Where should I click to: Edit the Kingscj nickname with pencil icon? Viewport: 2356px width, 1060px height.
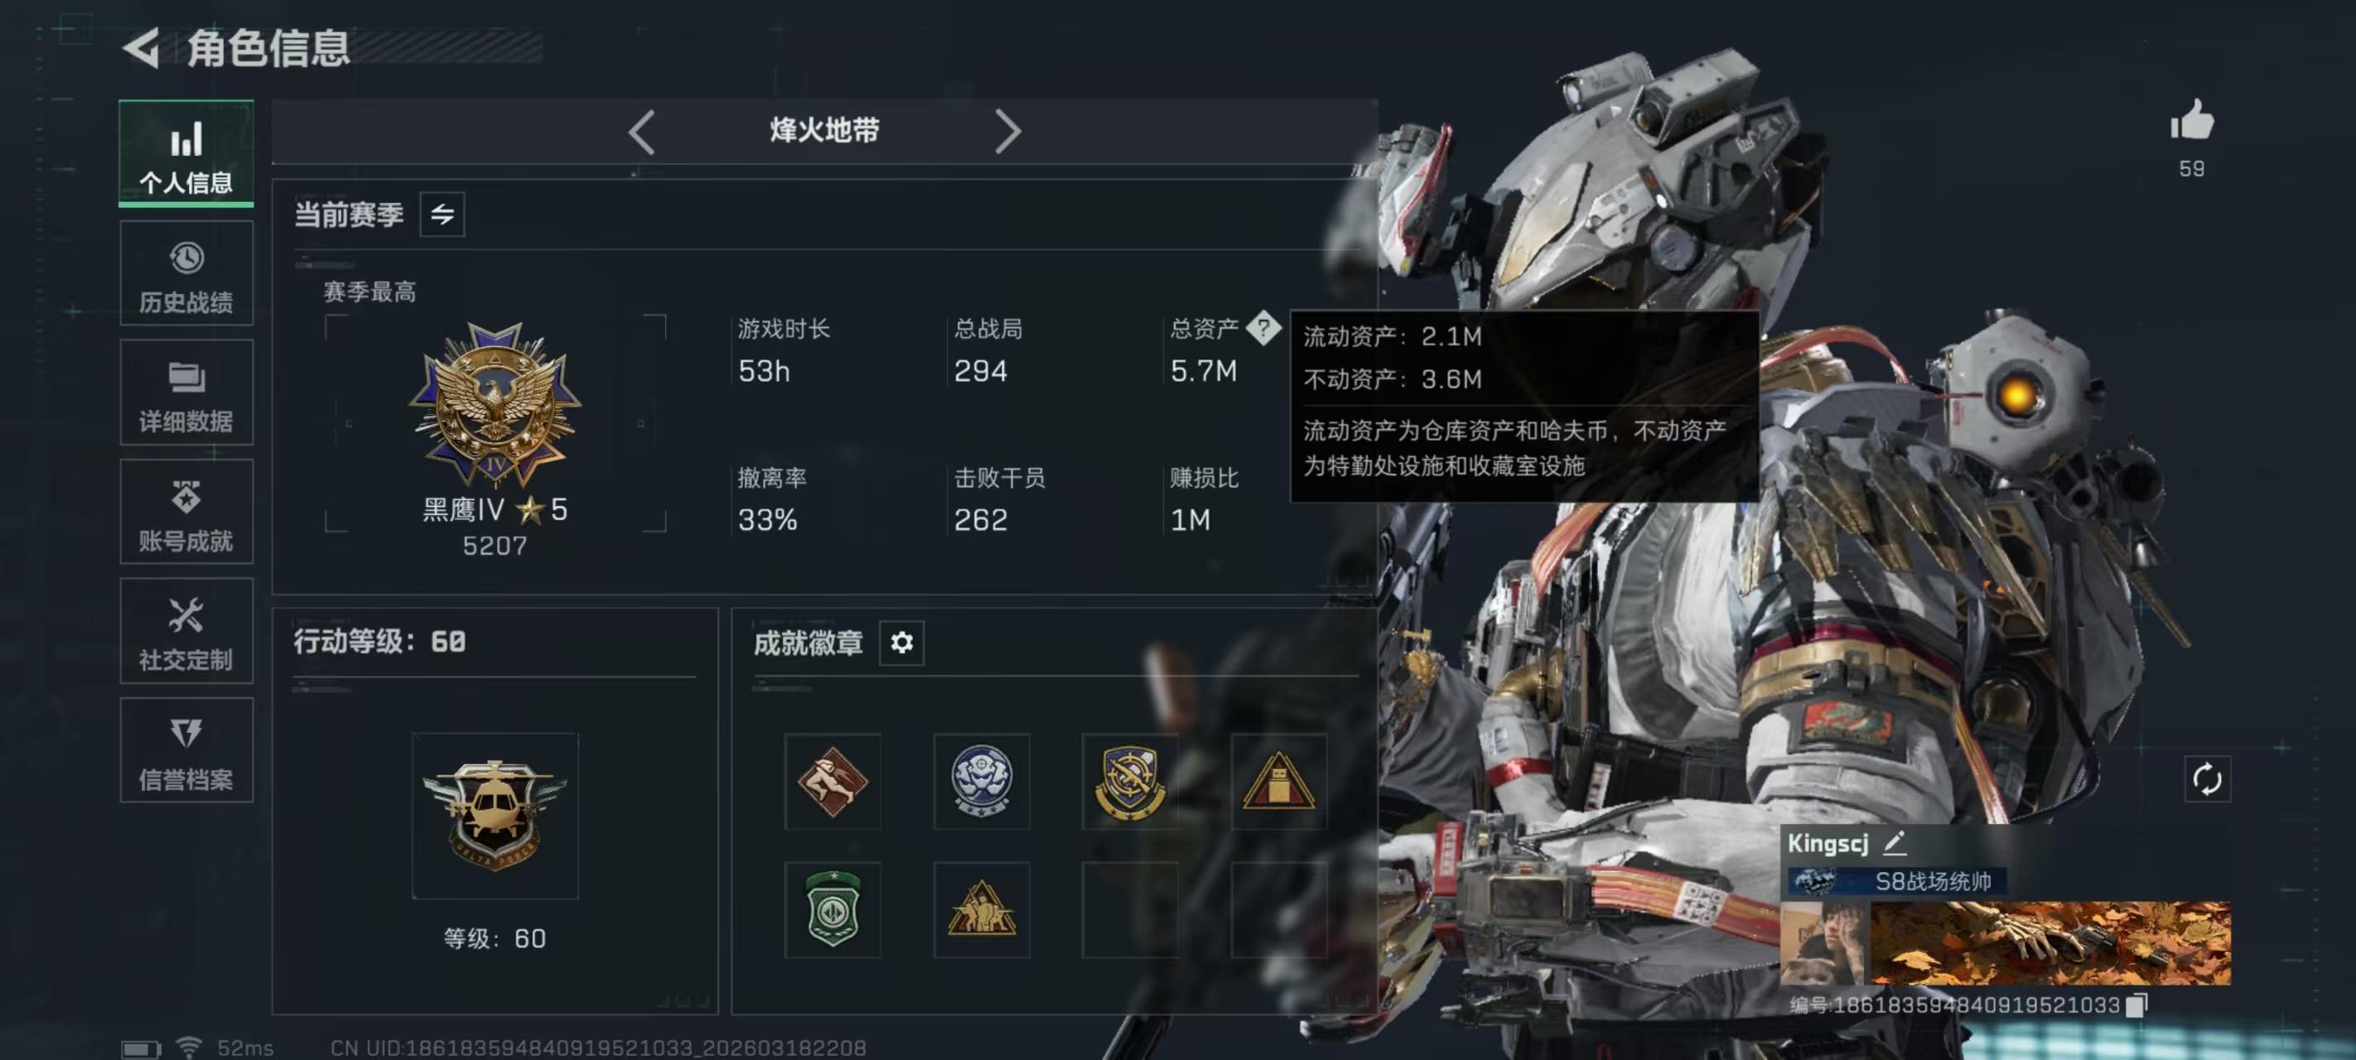tap(1894, 842)
